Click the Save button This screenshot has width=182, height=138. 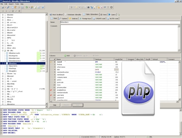click(78, 105)
